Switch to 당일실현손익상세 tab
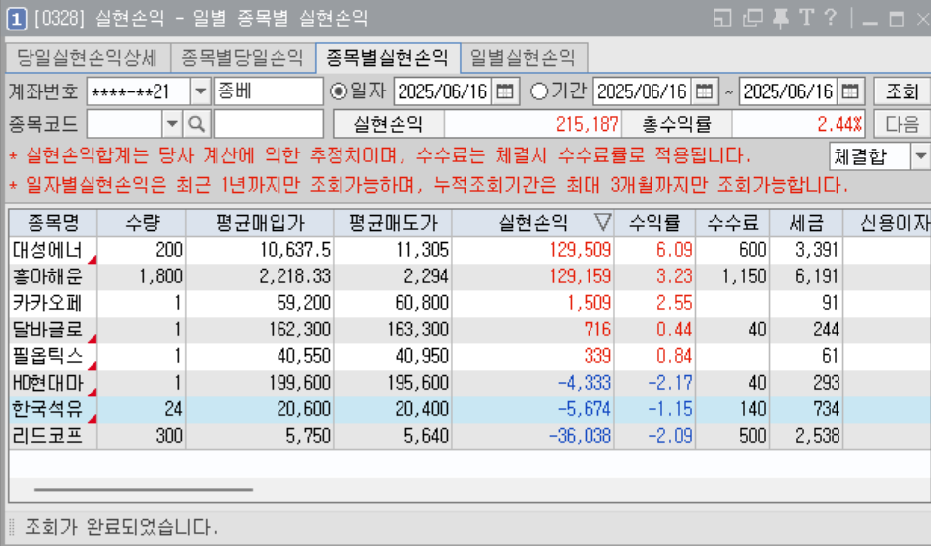 click(x=87, y=57)
